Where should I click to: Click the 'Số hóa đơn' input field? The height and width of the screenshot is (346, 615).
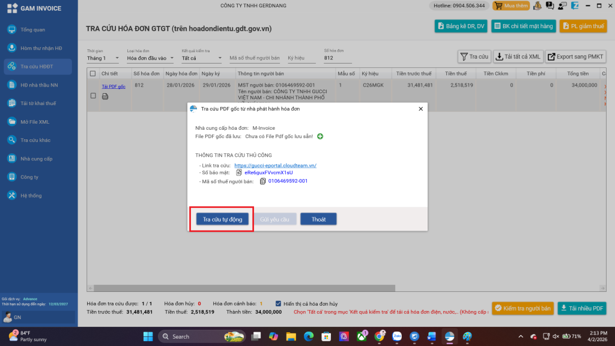tap(338, 58)
